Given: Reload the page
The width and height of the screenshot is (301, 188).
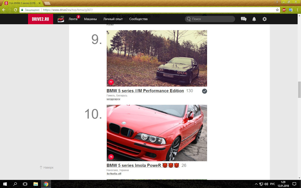Looking at the screenshot, I should pos(15,10).
